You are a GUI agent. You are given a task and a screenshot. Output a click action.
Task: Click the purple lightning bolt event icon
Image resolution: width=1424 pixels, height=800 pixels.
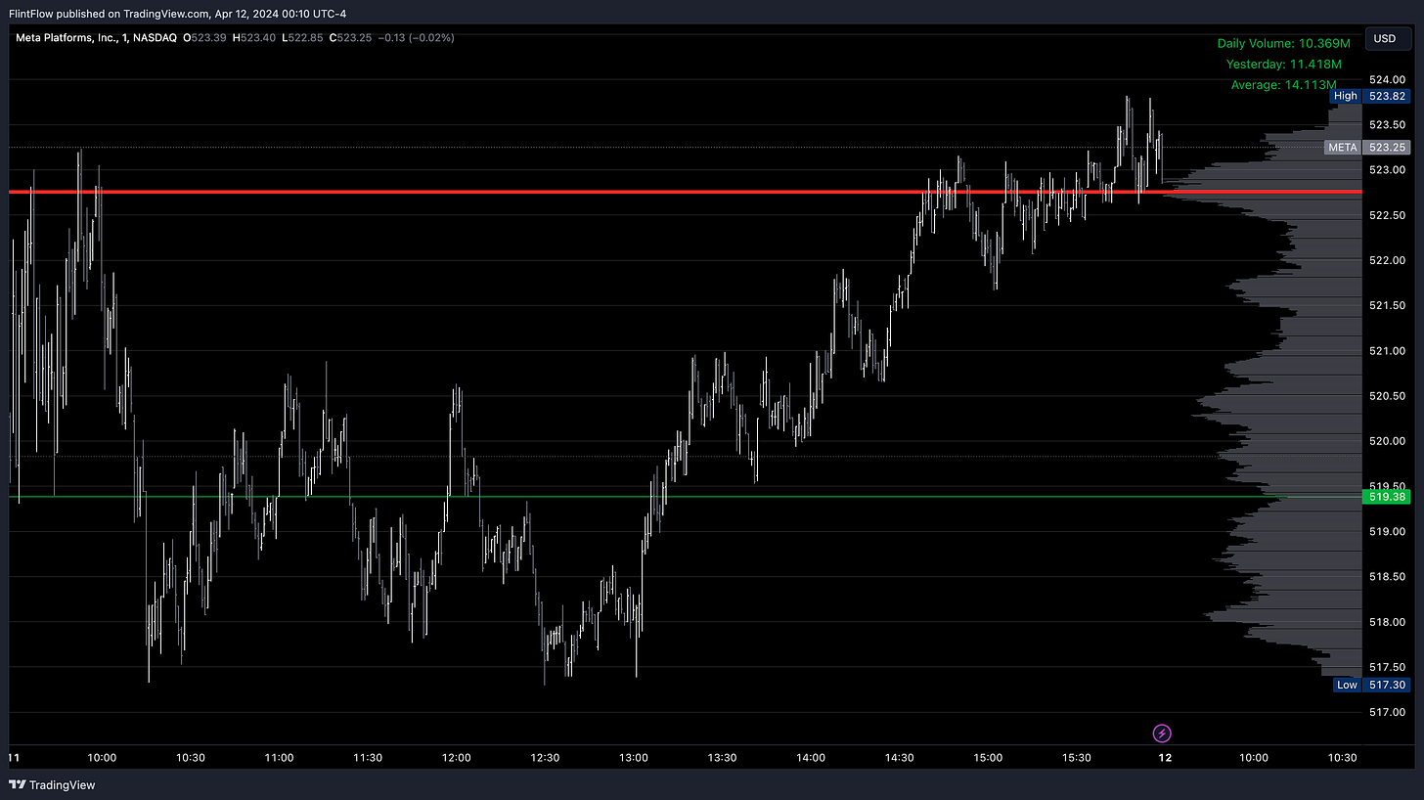pyautogui.click(x=1162, y=733)
